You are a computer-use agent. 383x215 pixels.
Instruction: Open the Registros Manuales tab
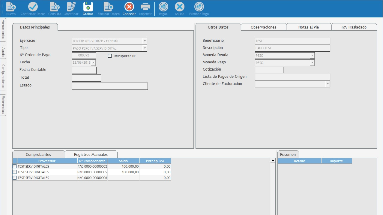click(91, 154)
